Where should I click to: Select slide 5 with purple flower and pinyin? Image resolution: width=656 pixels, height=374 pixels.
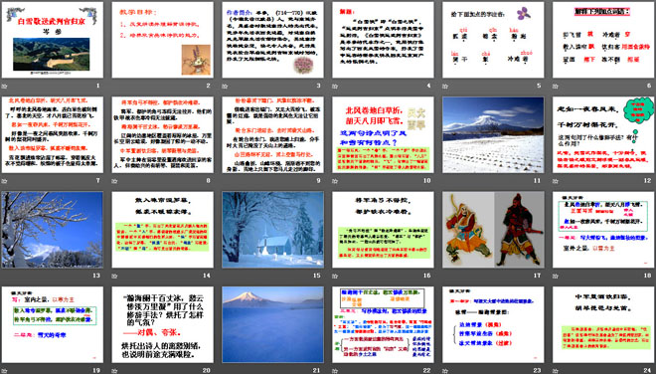(x=493, y=40)
